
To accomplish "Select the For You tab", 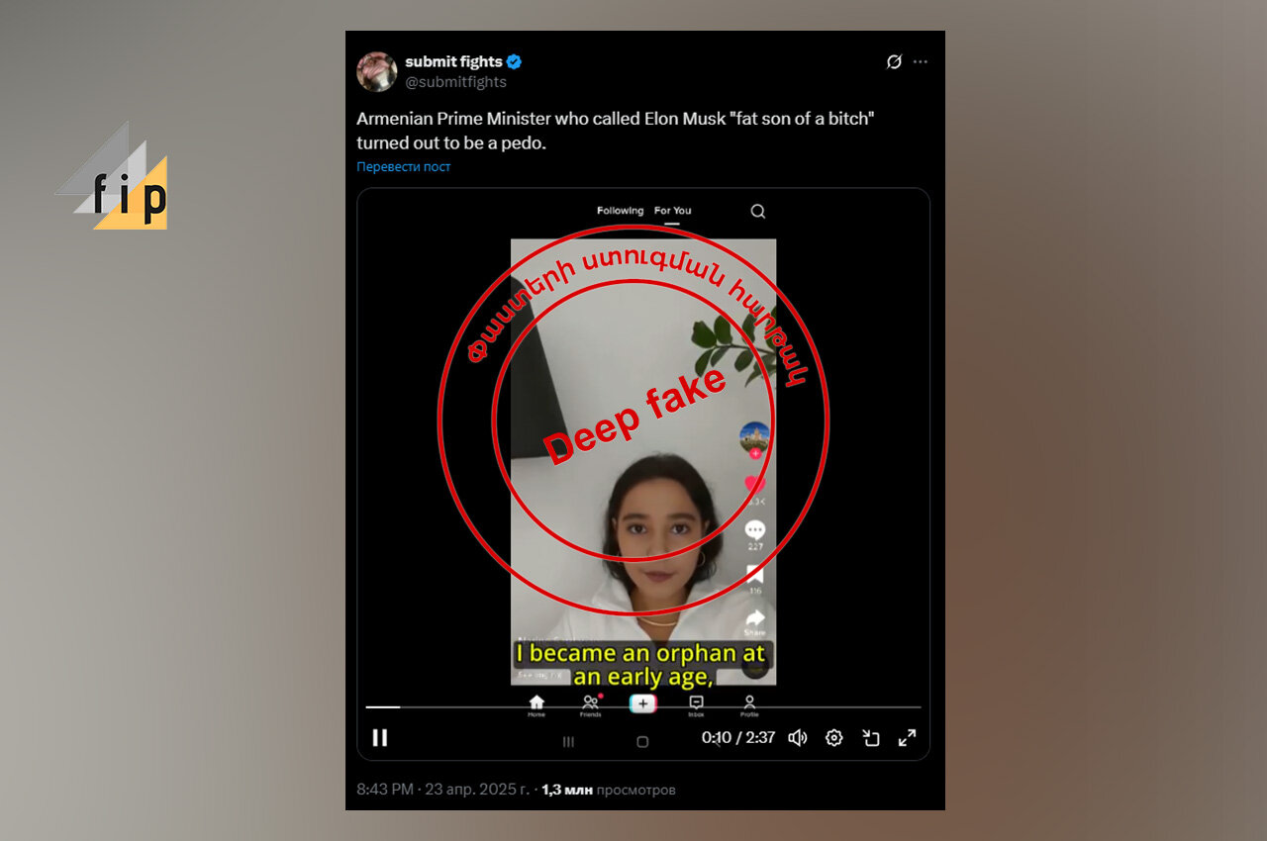I will [x=672, y=211].
